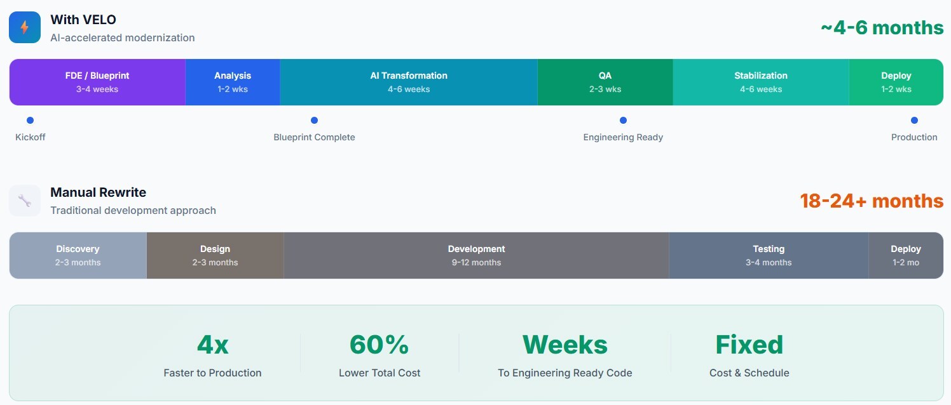Viewport: 951px width, 405px height.
Task: Click the Manual Rewrite wrench icon
Action: 25,201
